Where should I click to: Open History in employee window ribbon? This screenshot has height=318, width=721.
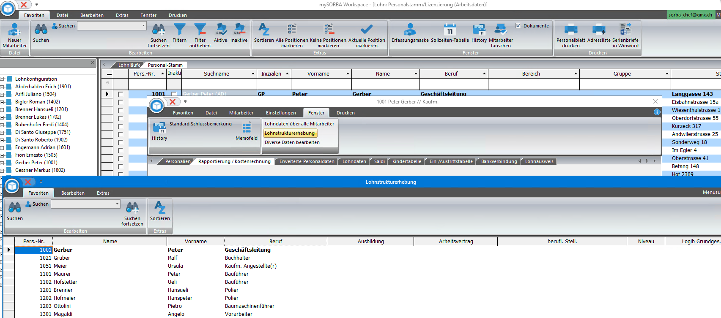point(159,131)
